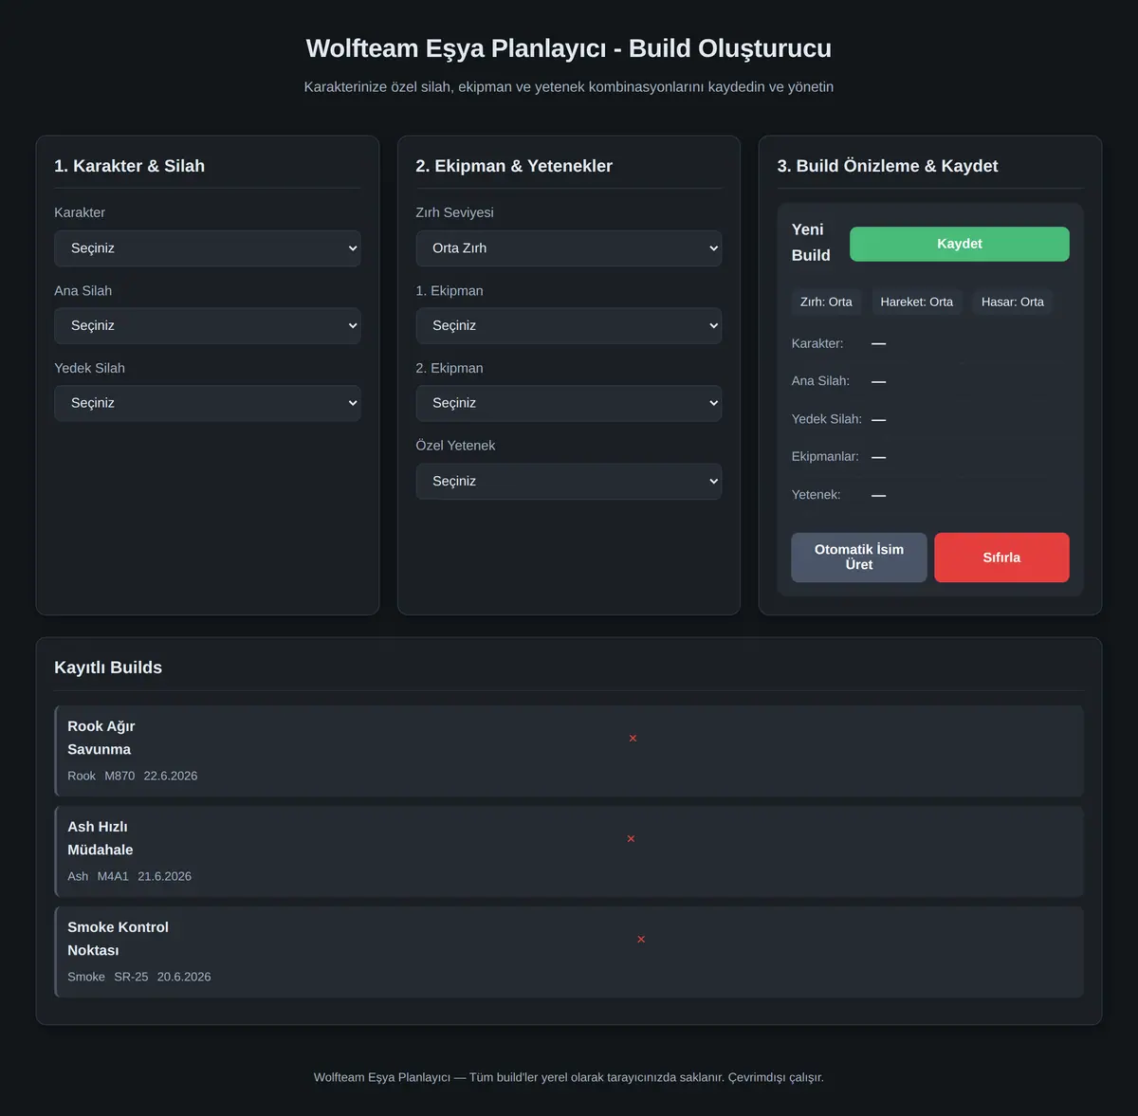Viewport: 1138px width, 1116px height.
Task: Click the 2. Ekipman & Yetenekler heading
Action: point(514,166)
